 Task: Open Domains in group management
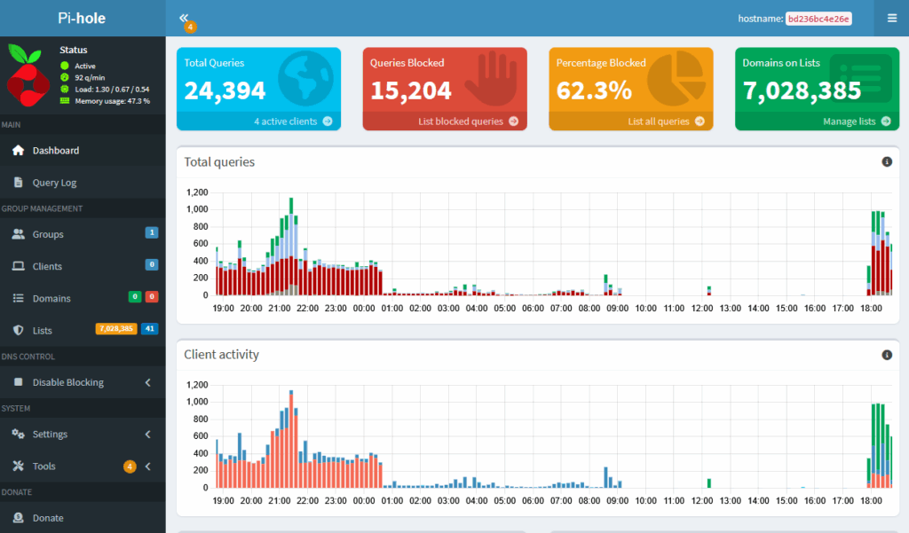point(51,299)
